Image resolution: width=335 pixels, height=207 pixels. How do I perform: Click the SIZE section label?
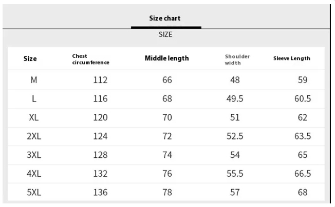tap(164, 35)
